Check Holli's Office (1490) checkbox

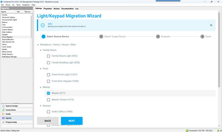[x=48, y=112]
